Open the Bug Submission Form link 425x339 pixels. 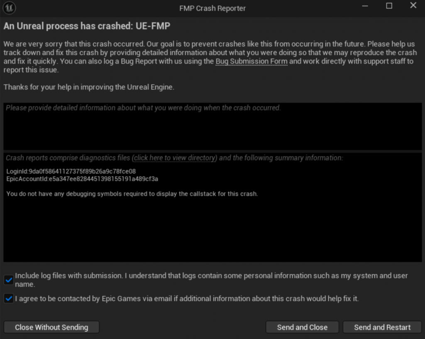[x=252, y=61]
